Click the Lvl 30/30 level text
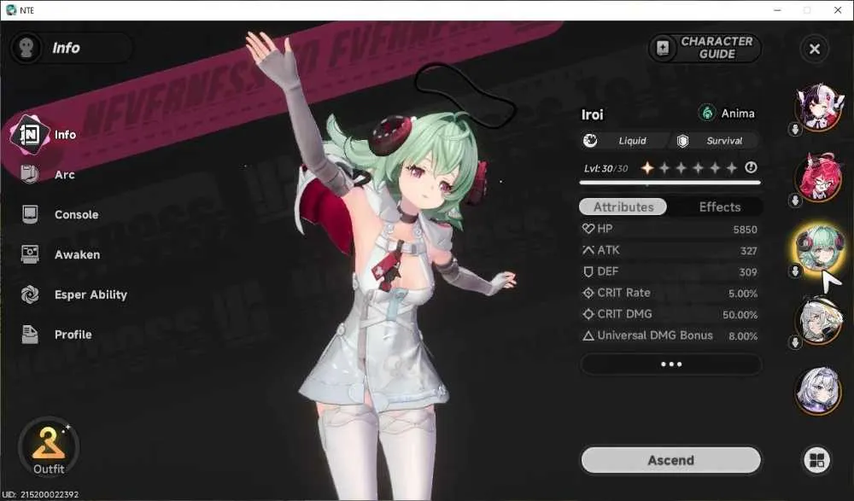Viewport: 854px width, 501px height. coord(605,168)
